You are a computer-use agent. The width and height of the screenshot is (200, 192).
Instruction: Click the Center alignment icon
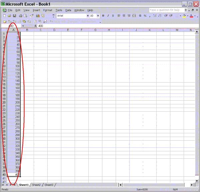(124, 16)
